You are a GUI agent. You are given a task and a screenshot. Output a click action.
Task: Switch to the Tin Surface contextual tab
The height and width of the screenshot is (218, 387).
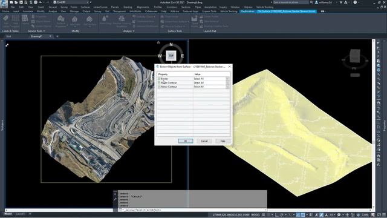click(287, 12)
